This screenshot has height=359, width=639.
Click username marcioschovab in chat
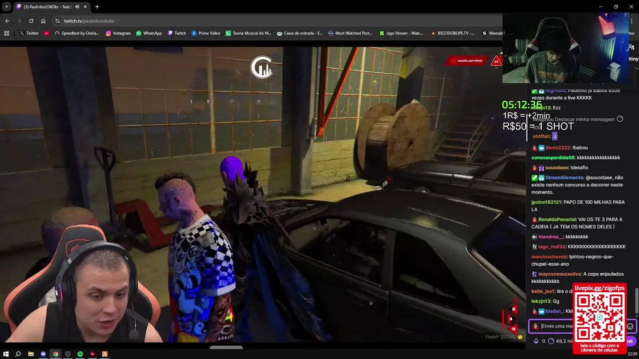(549, 257)
